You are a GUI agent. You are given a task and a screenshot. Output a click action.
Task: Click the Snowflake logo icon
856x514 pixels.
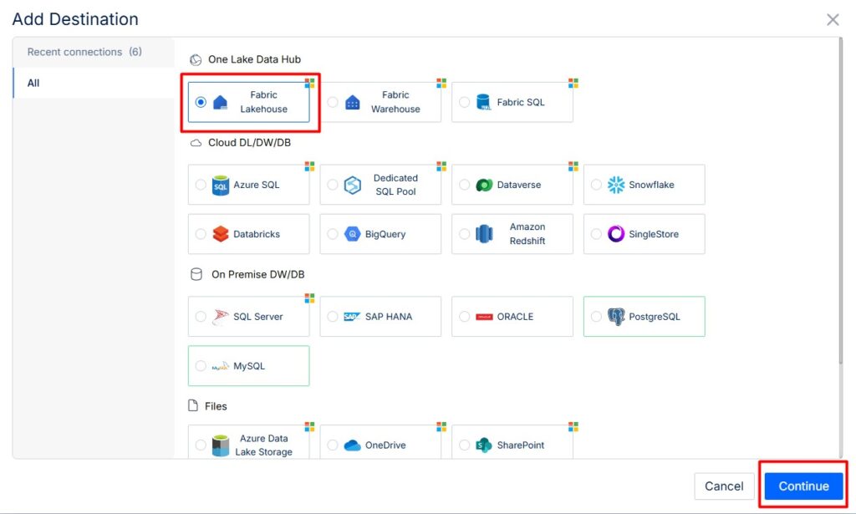pos(616,185)
